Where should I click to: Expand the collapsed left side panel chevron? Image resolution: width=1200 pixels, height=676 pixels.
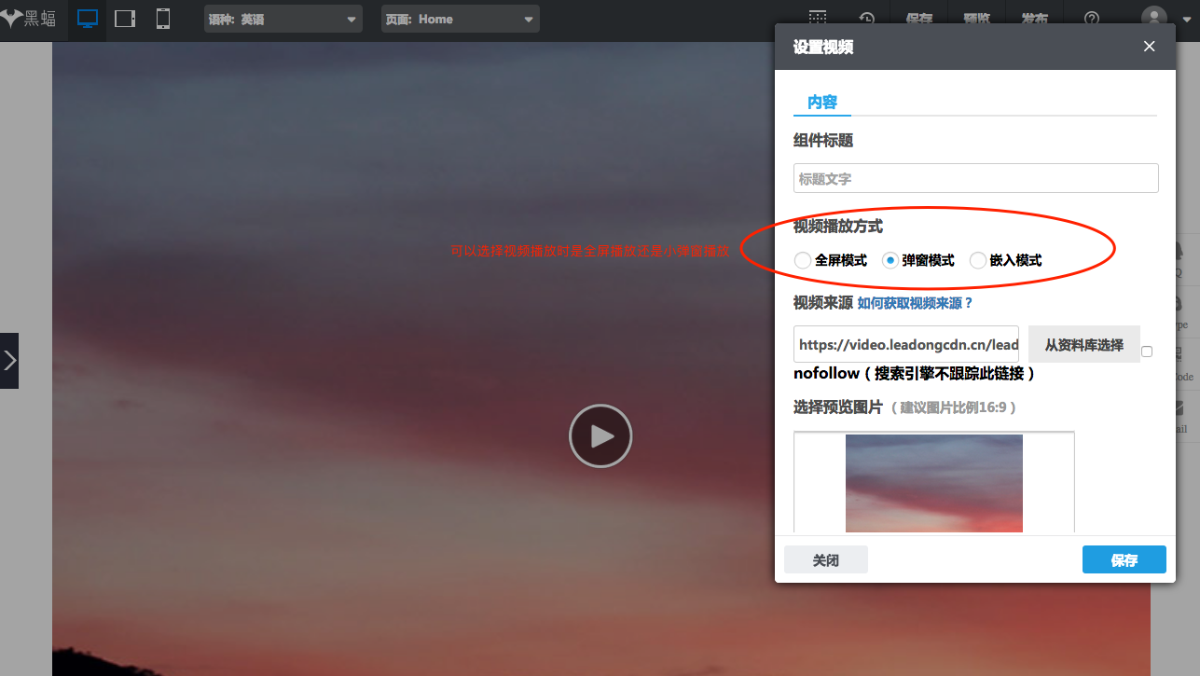click(12, 360)
